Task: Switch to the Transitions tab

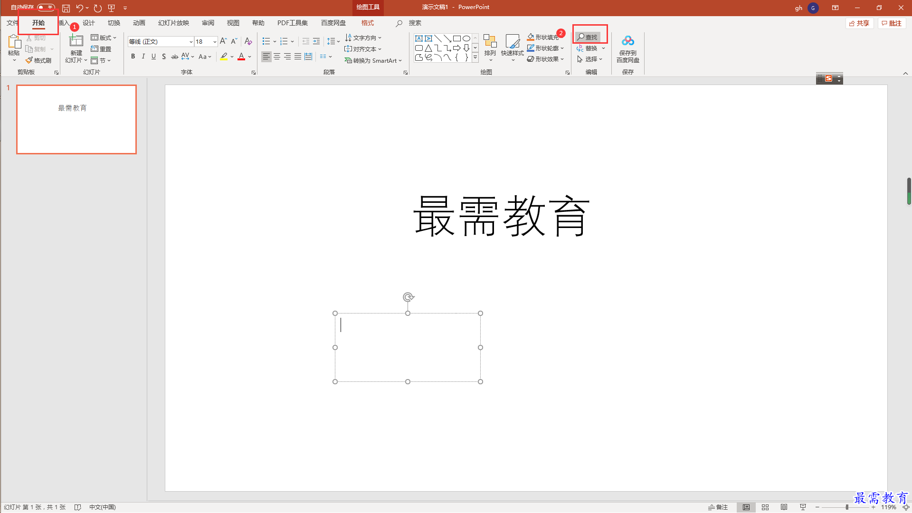Action: 114,23
